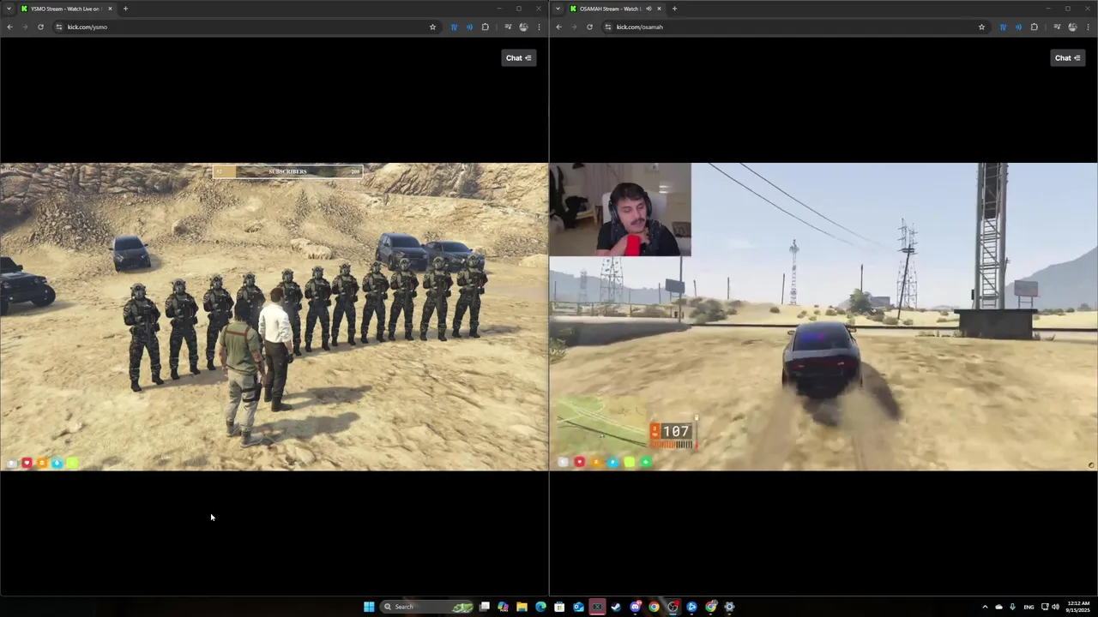Open media controls in the OSAMAH window toolbar
The height and width of the screenshot is (617, 1098).
[1057, 27]
